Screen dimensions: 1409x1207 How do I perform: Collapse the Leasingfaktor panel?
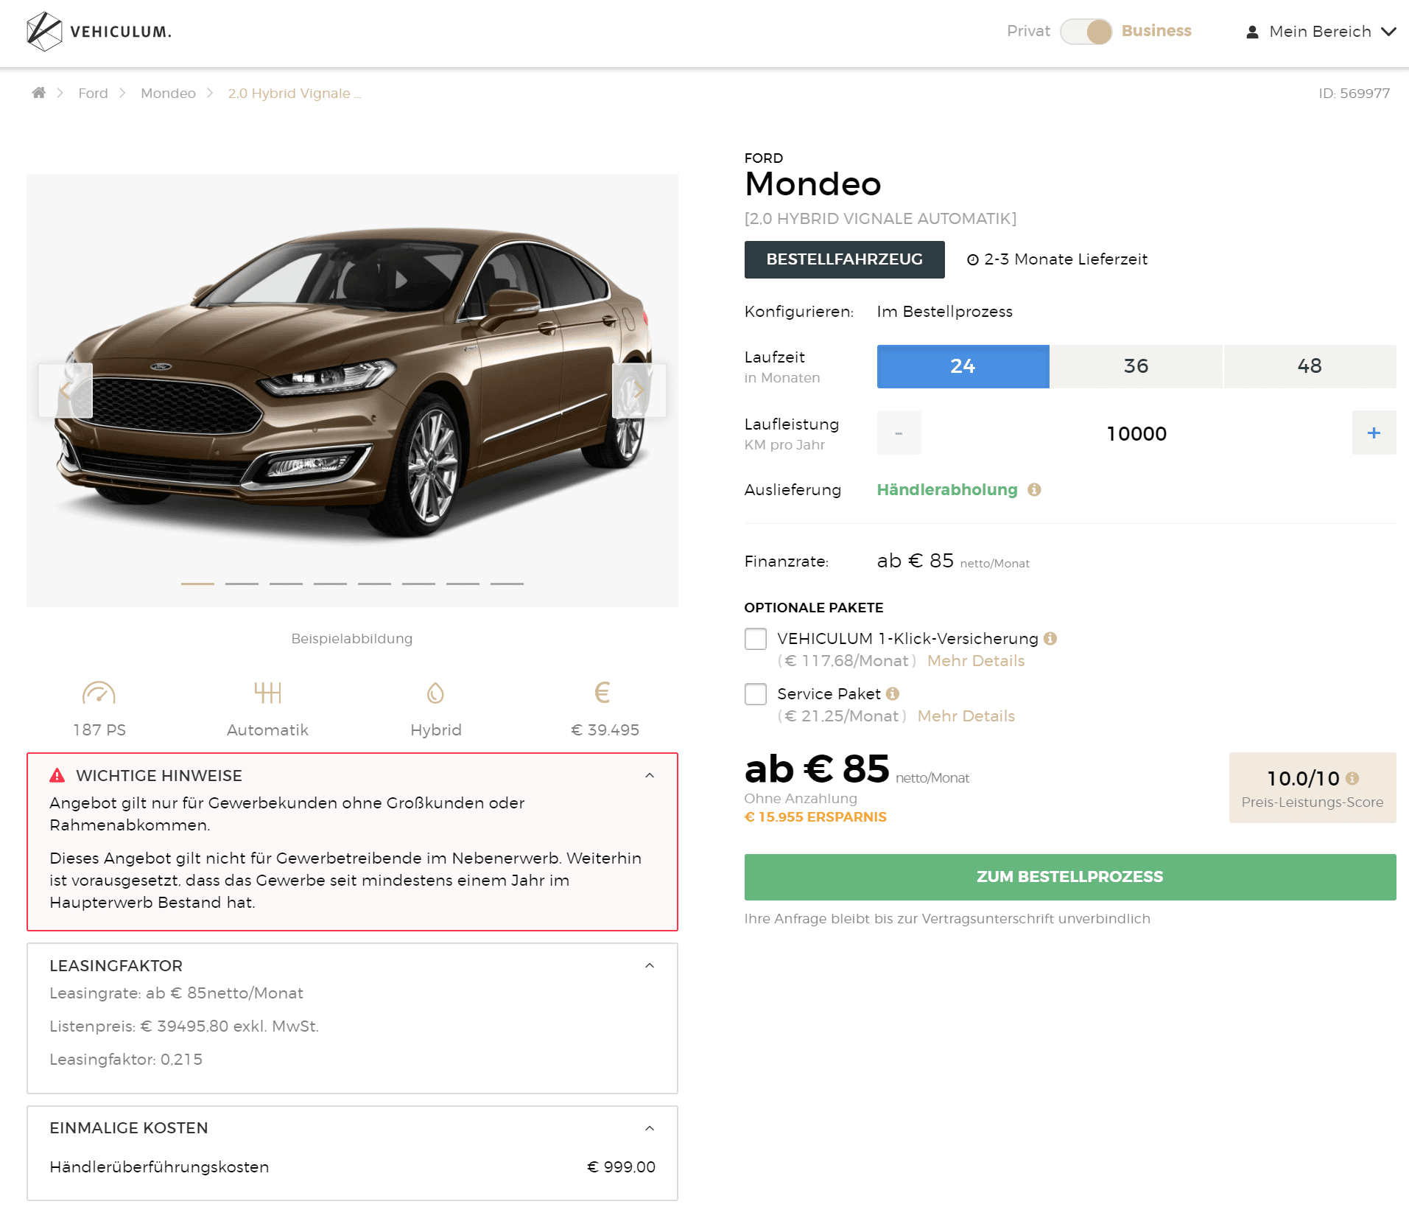point(650,965)
